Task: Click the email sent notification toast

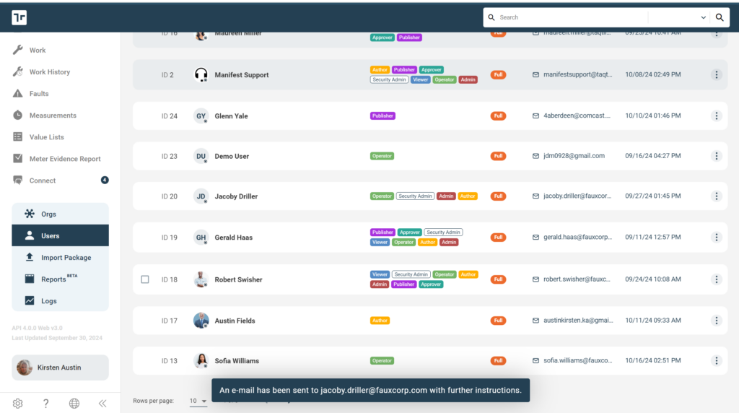Action: pos(370,390)
